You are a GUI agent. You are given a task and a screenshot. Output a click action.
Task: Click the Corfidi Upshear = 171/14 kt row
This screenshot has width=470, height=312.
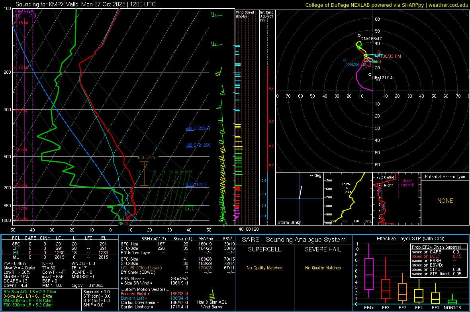155,307
